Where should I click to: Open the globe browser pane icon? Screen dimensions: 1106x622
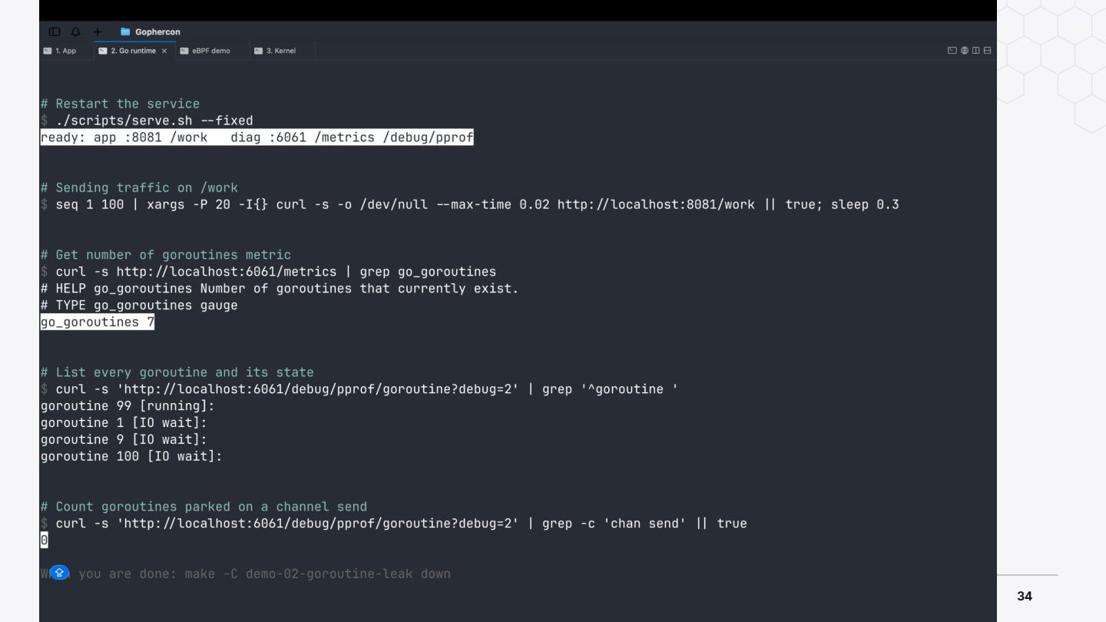965,51
